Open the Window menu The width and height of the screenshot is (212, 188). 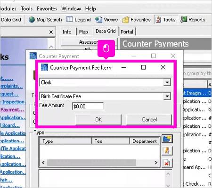71,8
